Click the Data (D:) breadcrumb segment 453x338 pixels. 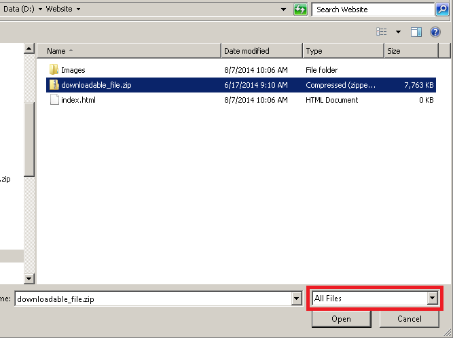[x=20, y=10]
